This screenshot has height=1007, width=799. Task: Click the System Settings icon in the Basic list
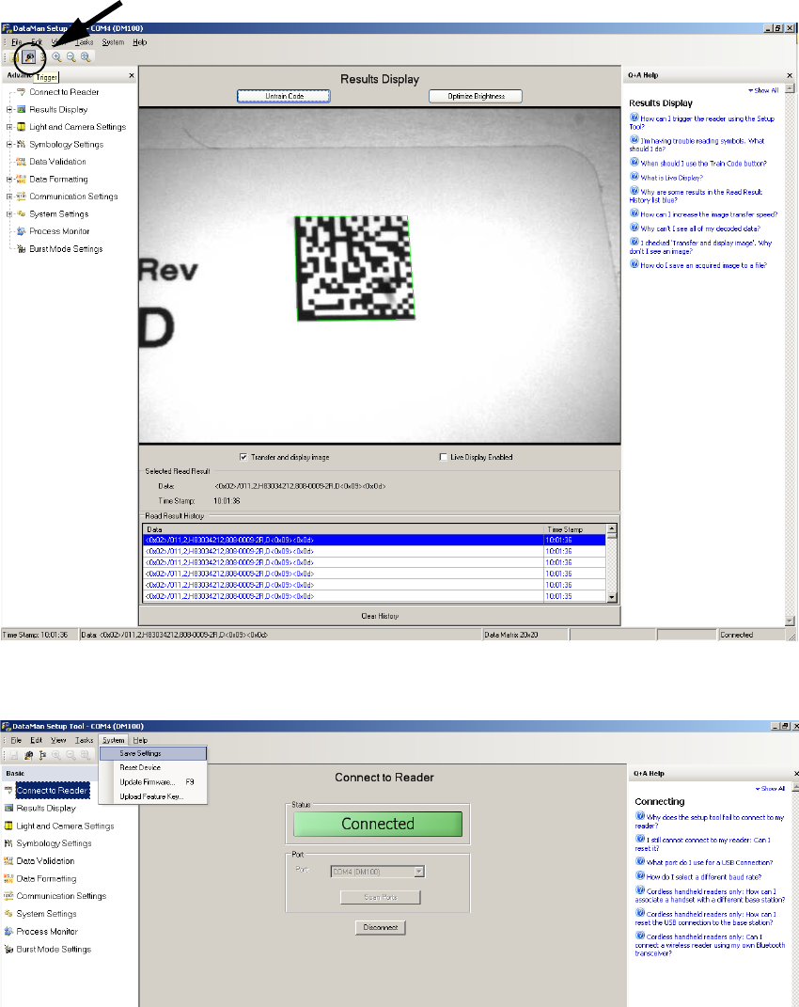point(8,913)
